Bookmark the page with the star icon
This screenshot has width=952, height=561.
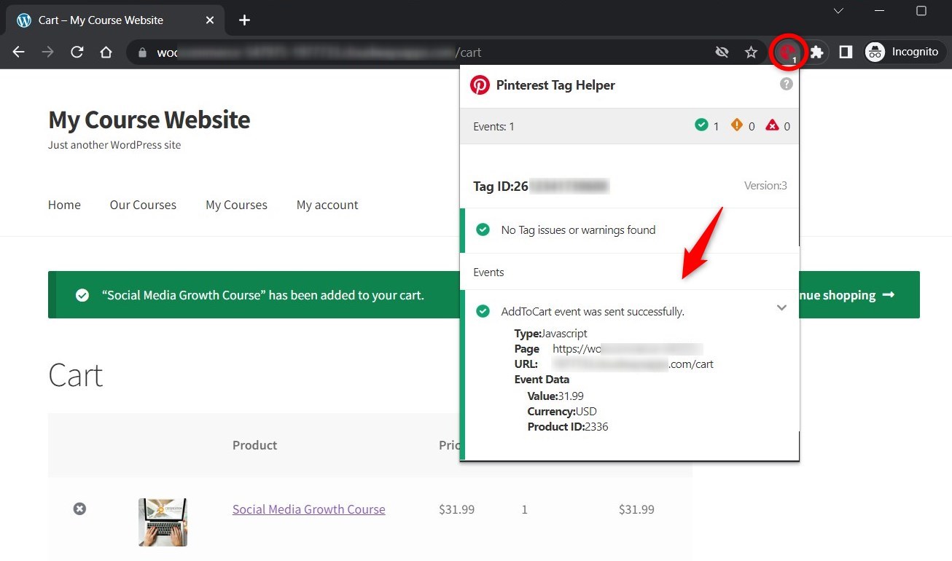point(751,52)
